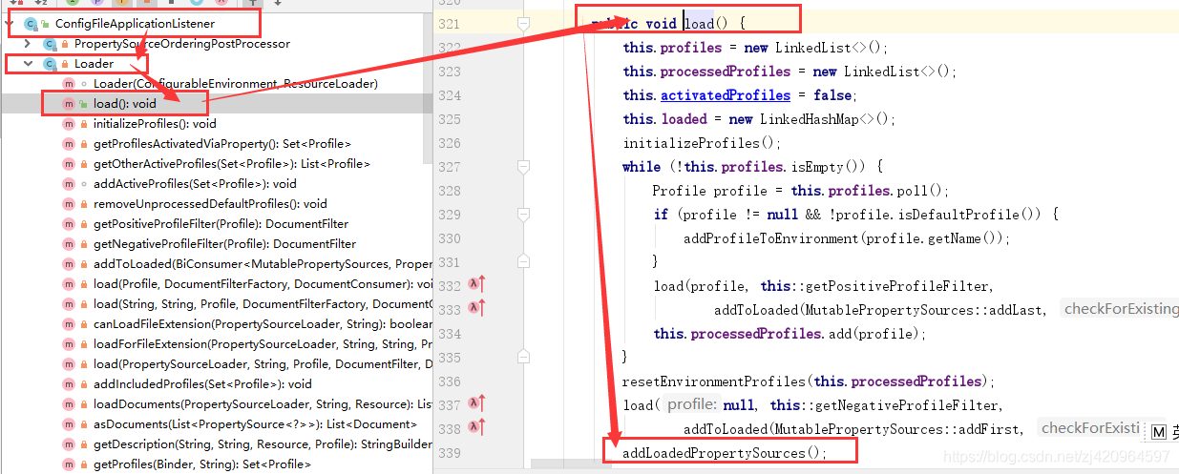
Task: Click the checkForExisting hint on line 333
Action: click(1120, 308)
